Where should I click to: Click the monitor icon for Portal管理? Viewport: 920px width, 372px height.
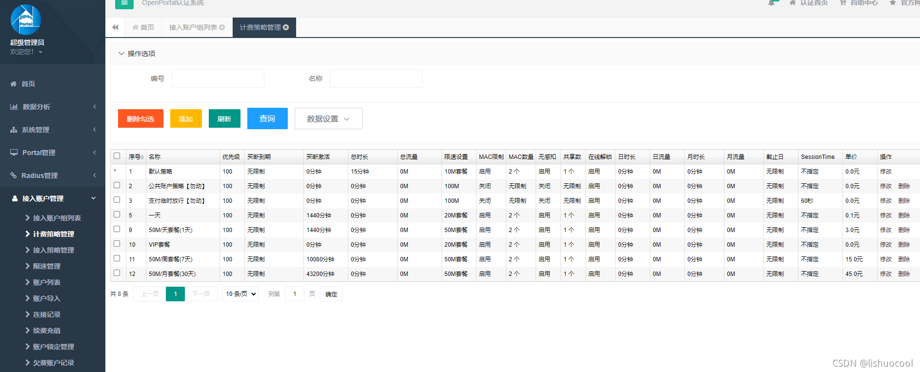pos(14,153)
